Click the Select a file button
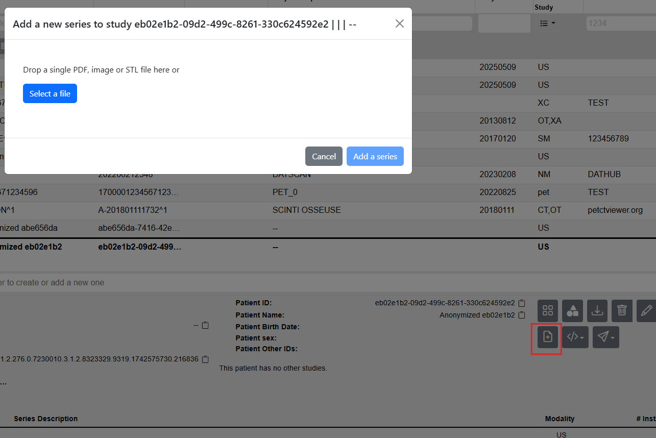656x438 pixels. (50, 93)
